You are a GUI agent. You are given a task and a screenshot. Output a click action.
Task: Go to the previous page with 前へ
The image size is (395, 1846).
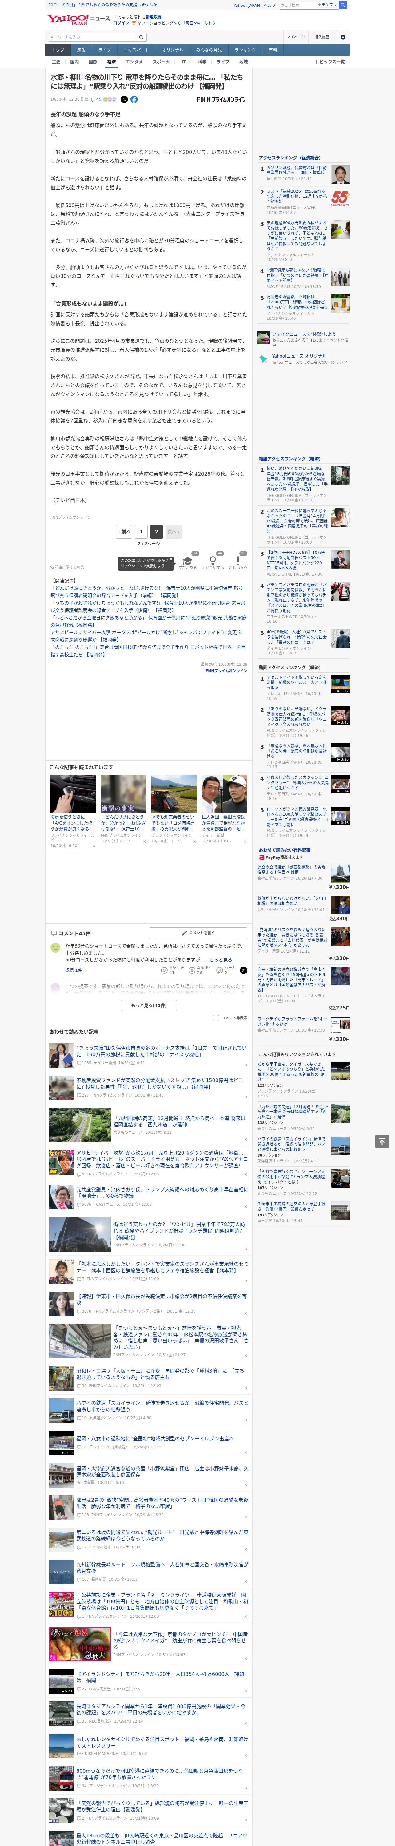(125, 532)
